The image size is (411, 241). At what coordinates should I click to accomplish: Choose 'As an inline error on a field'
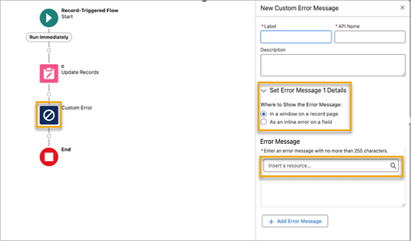(x=263, y=122)
